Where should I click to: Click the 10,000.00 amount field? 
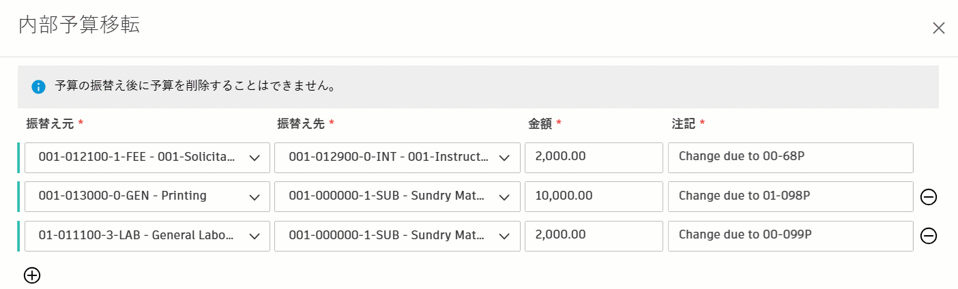pos(594,196)
